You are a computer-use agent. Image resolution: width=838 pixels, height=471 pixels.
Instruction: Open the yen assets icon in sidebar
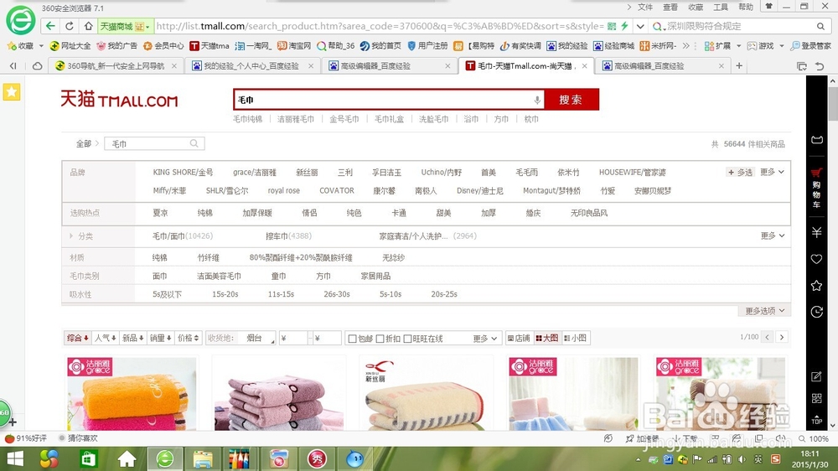(816, 232)
